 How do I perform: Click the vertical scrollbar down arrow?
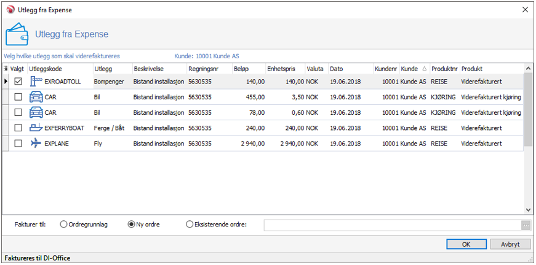click(x=527, y=209)
